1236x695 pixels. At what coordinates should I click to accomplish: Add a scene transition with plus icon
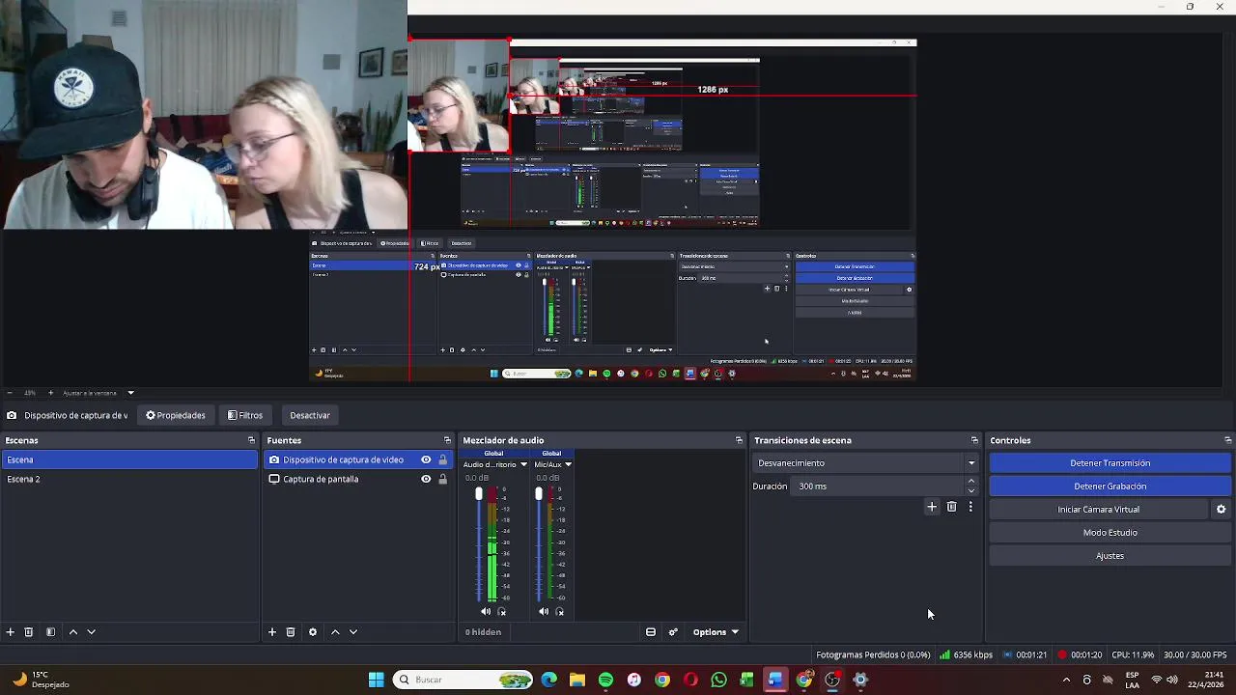coord(932,507)
